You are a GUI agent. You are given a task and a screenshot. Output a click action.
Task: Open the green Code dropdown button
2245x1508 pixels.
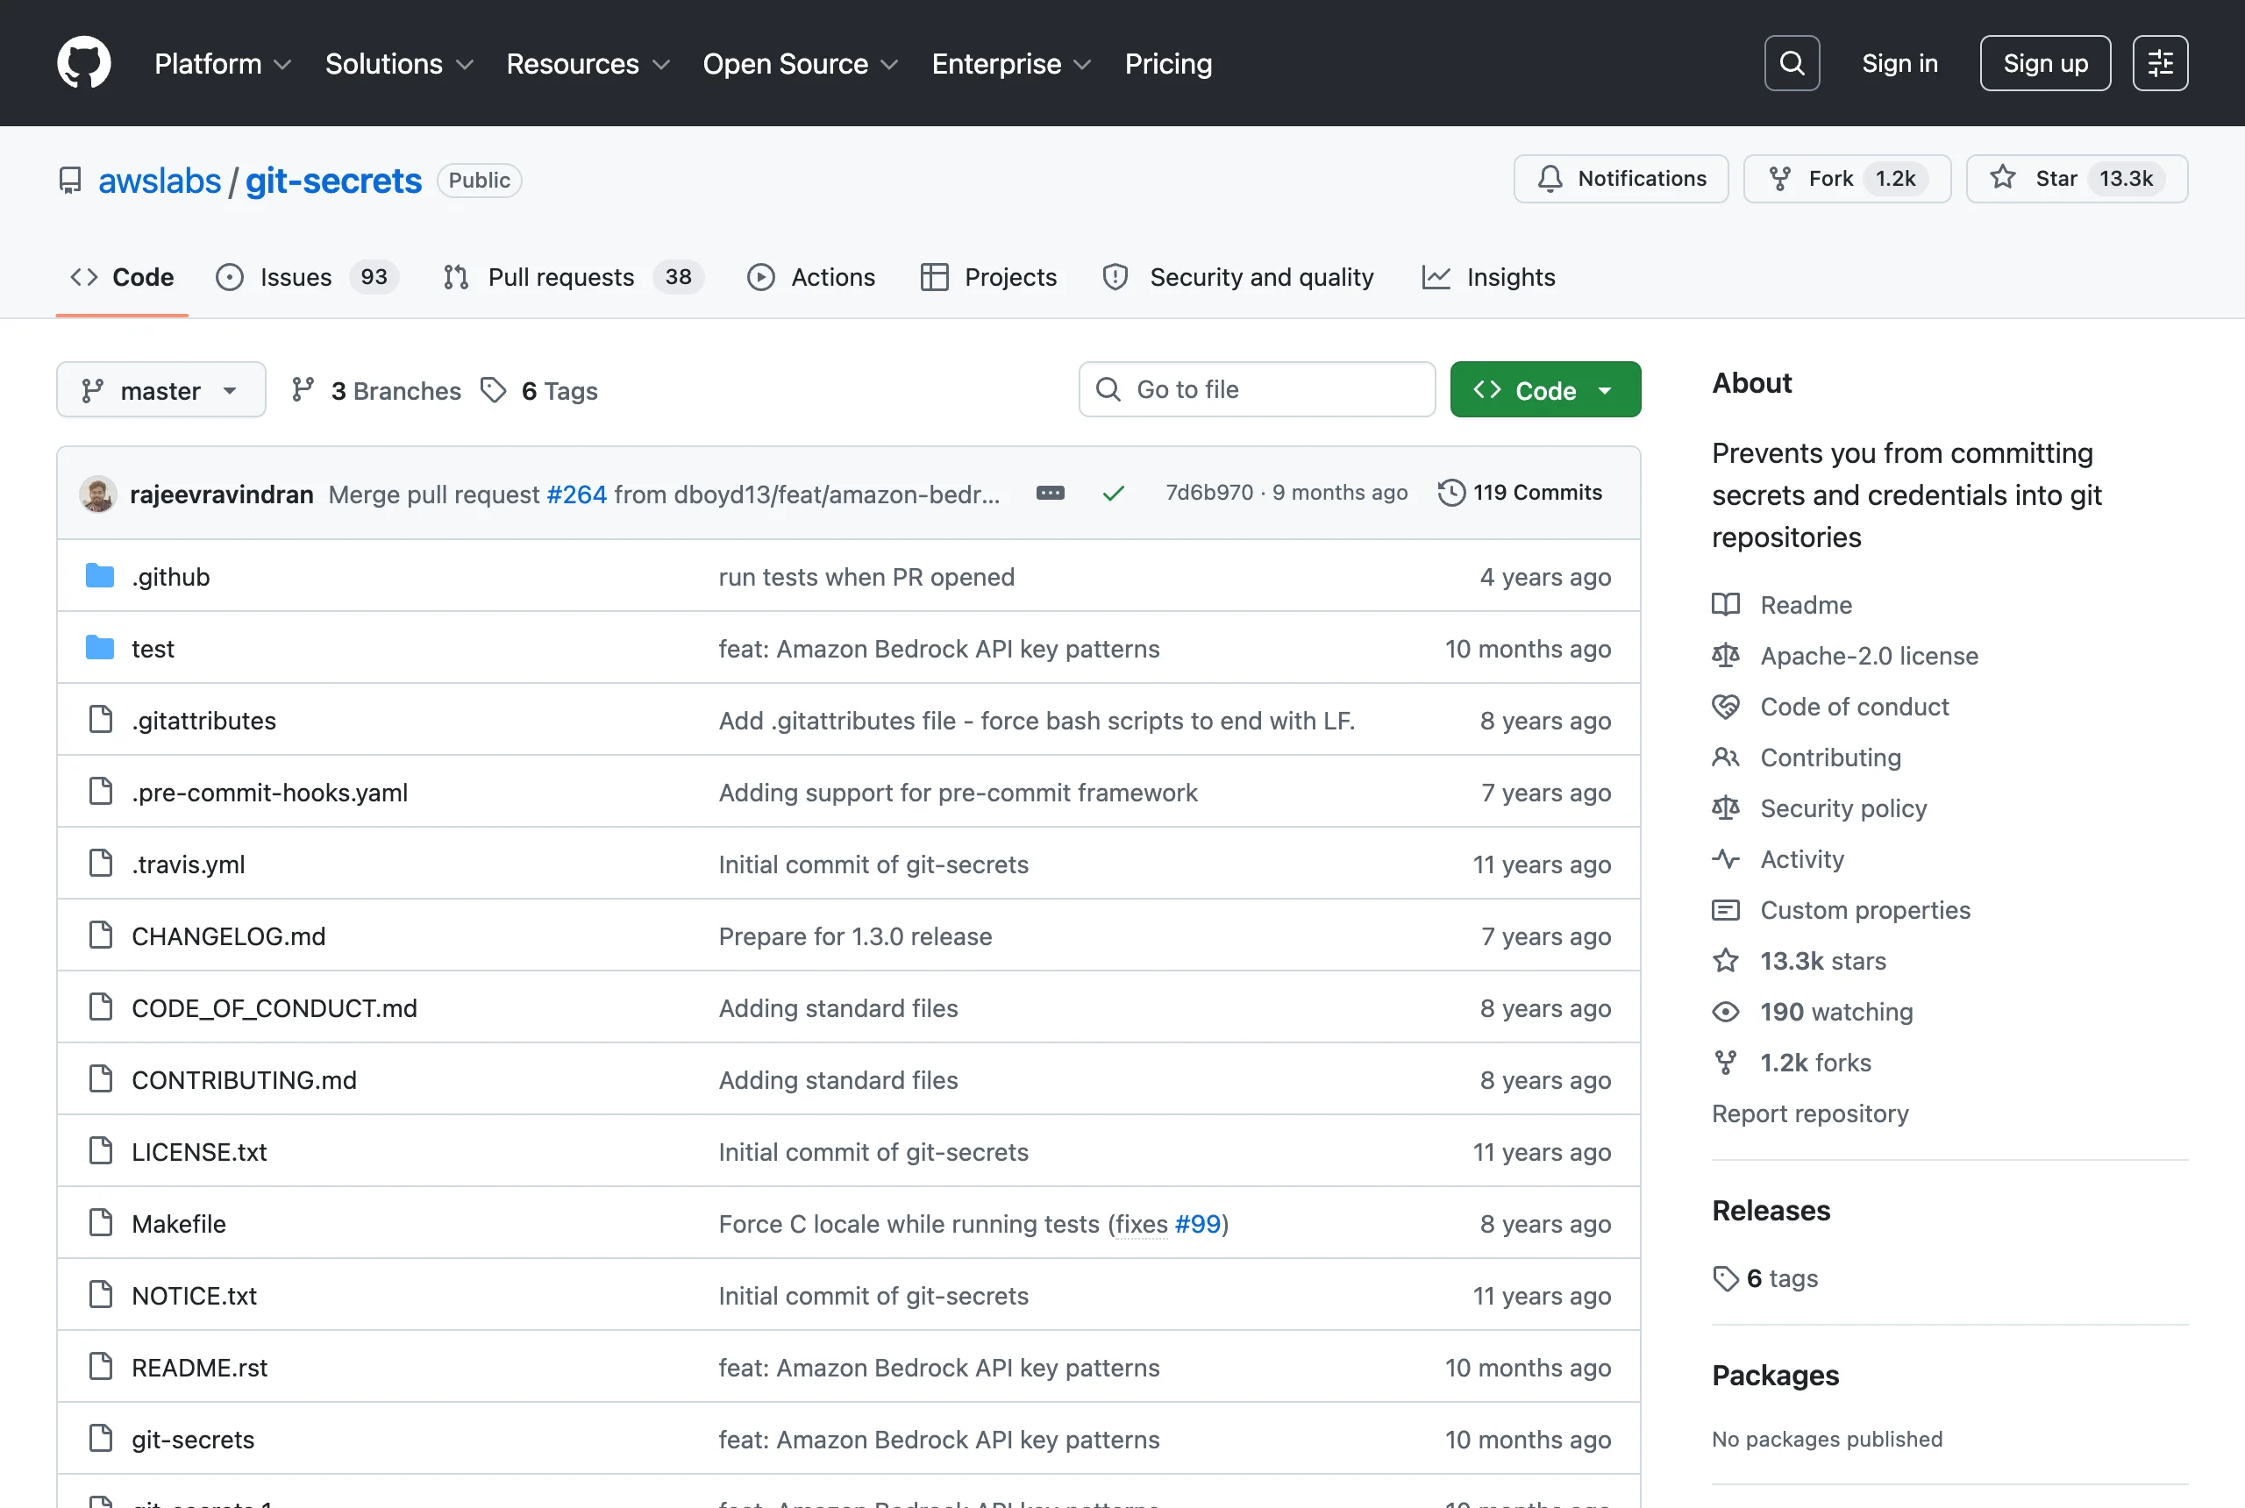tap(1545, 389)
